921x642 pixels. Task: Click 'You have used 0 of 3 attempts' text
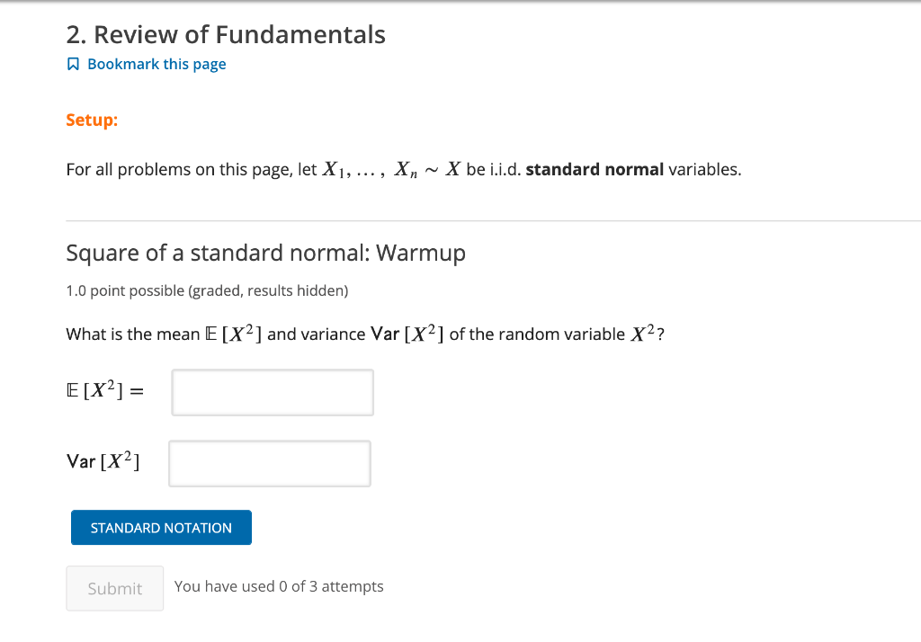tap(279, 586)
